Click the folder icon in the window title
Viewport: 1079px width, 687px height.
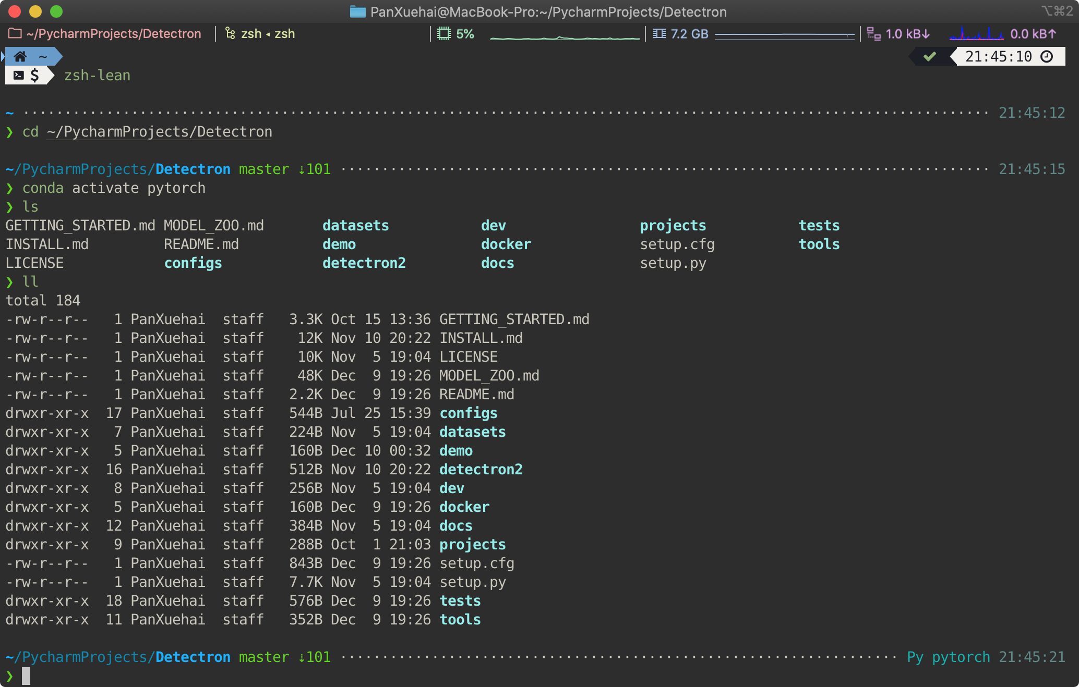click(357, 11)
